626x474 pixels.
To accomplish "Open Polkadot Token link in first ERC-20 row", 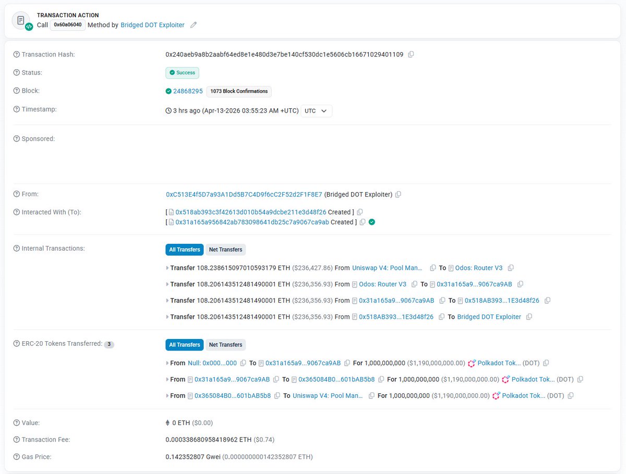I will [498, 363].
